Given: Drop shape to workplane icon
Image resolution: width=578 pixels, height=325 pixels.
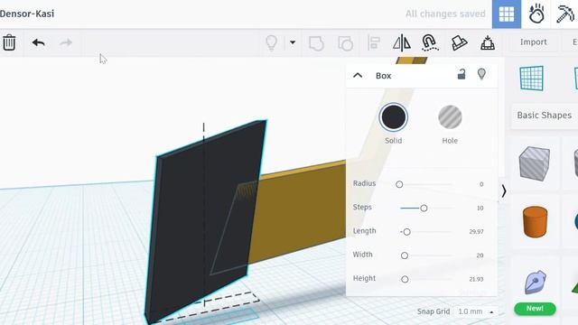Looking at the screenshot, I should click(488, 42).
